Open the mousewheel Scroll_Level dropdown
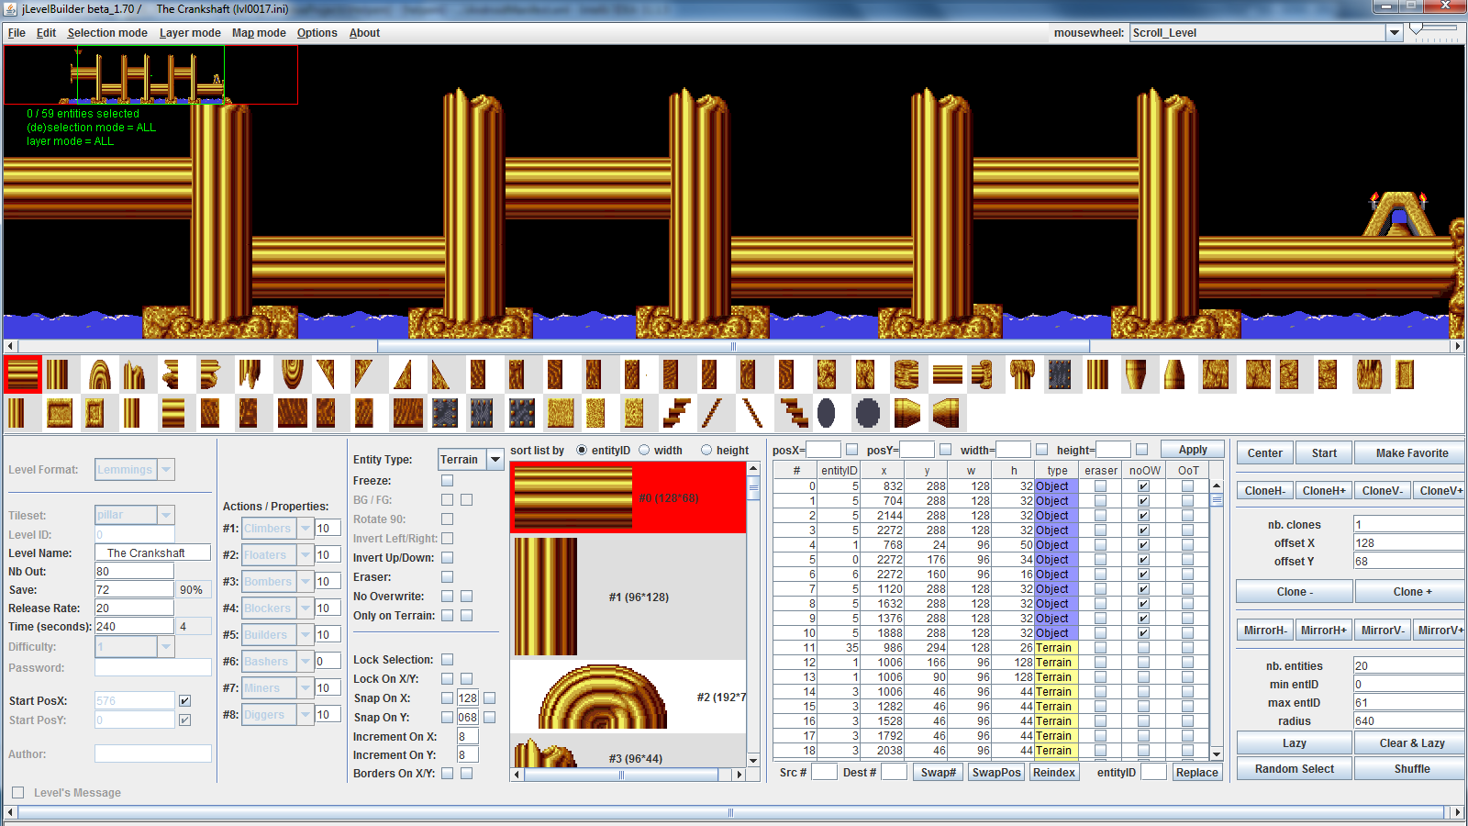This screenshot has height=826, width=1468. pos(1395,32)
